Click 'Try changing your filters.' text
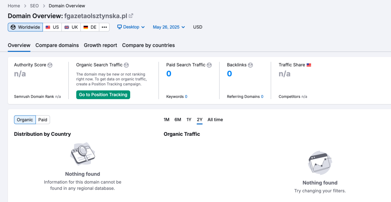Image resolution: width=391 pixels, height=202 pixels. [320, 191]
